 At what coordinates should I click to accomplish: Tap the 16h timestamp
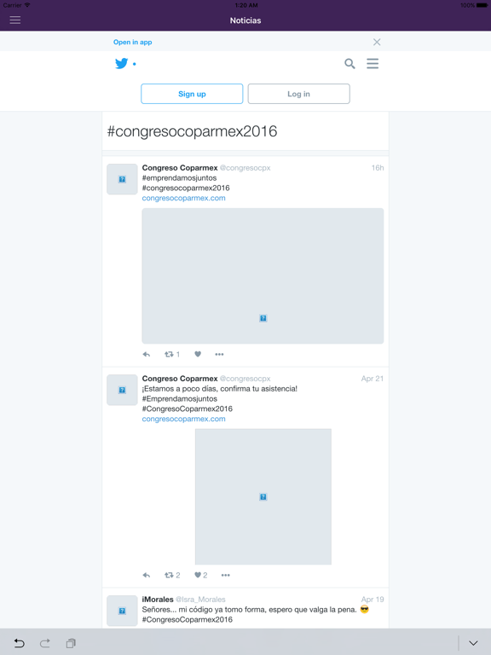378,167
